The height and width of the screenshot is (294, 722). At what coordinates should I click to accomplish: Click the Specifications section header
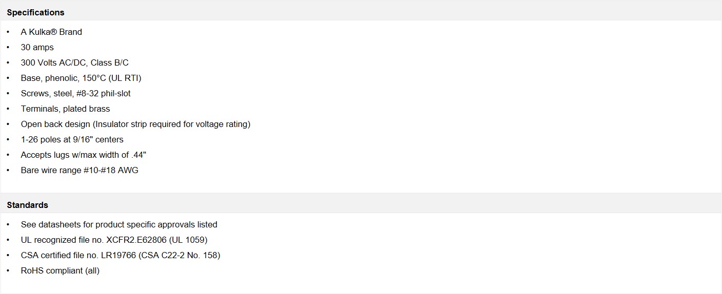pyautogui.click(x=36, y=12)
